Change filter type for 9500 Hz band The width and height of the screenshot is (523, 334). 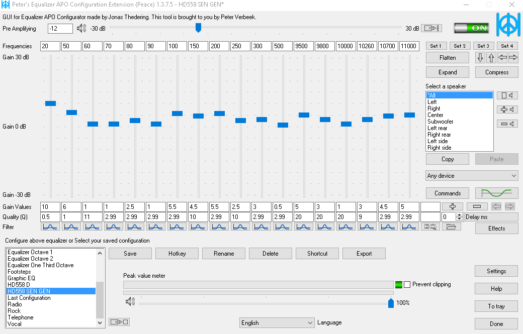pos(303,227)
